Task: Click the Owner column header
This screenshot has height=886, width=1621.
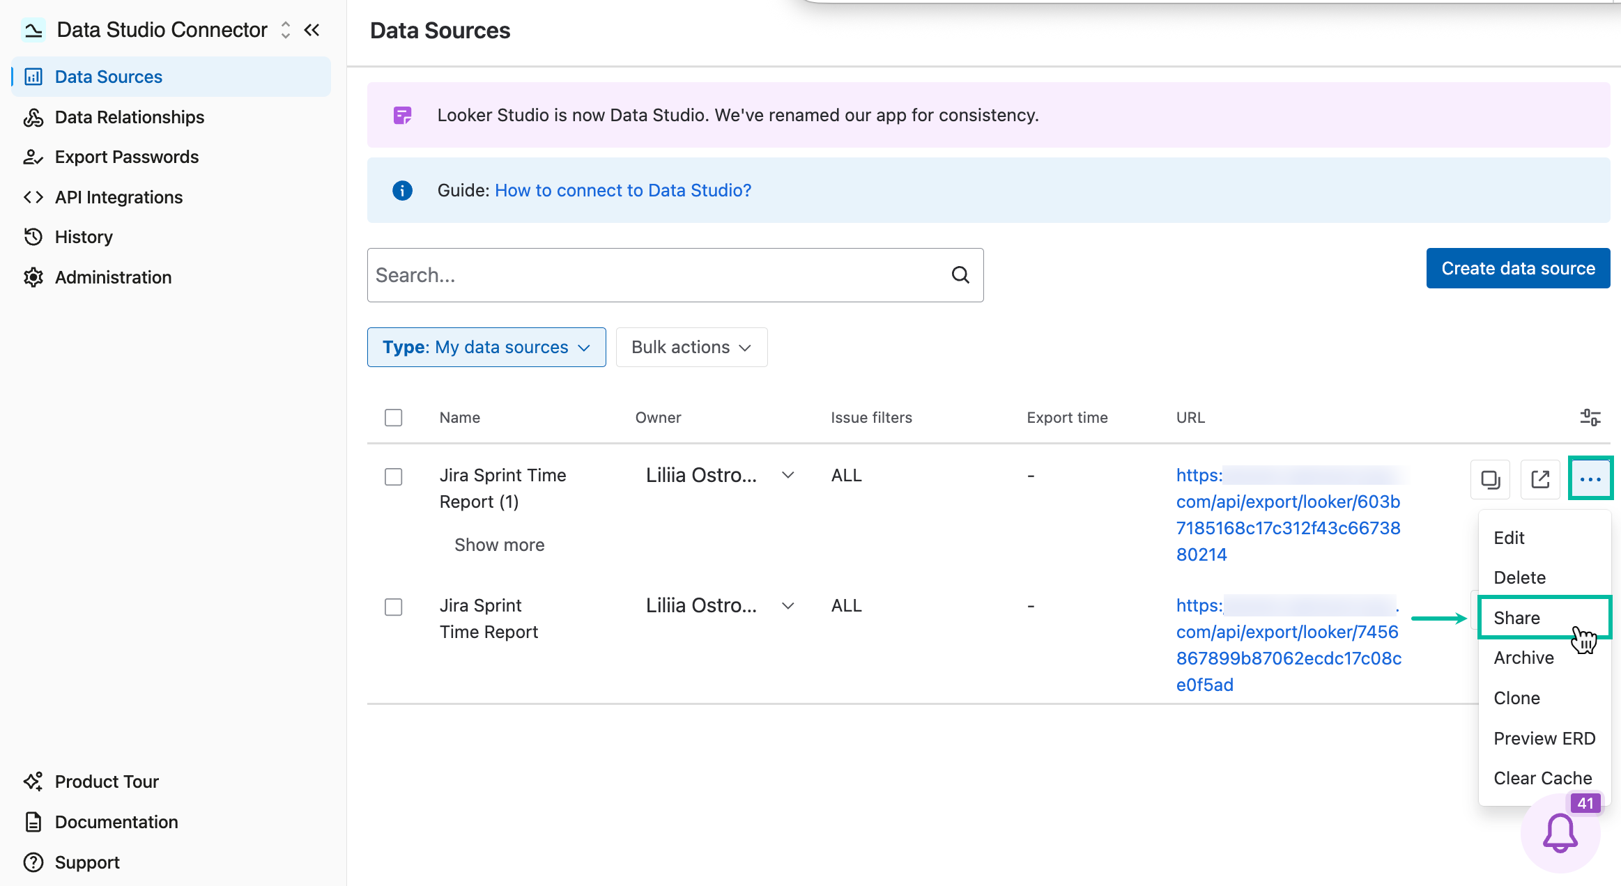Action: click(658, 417)
